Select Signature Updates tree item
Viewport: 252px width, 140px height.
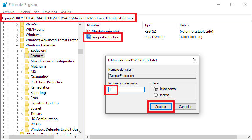(x=45, y=103)
